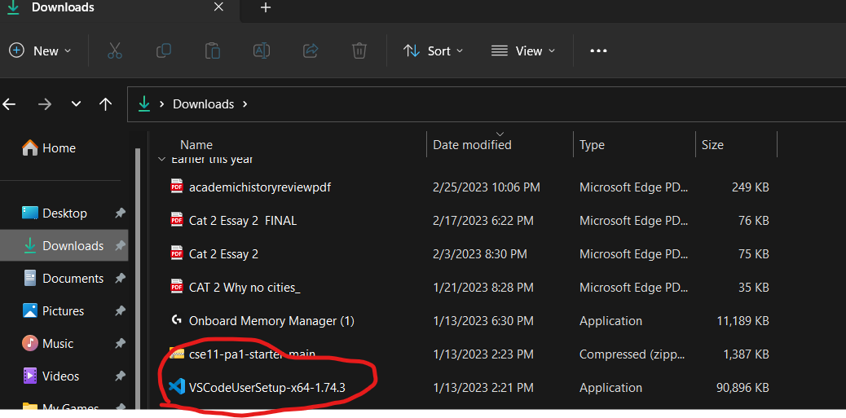Expand the Sort options menu
Viewport: 846px width, 418px height.
434,51
